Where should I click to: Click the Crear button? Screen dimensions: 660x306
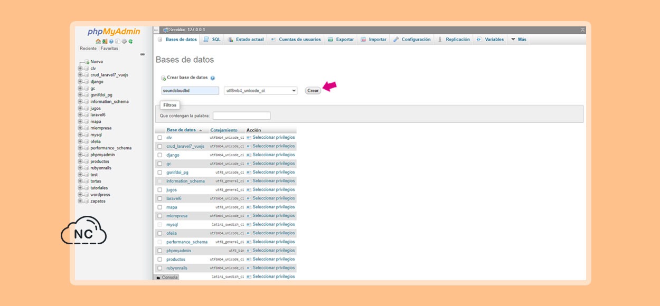[313, 91]
